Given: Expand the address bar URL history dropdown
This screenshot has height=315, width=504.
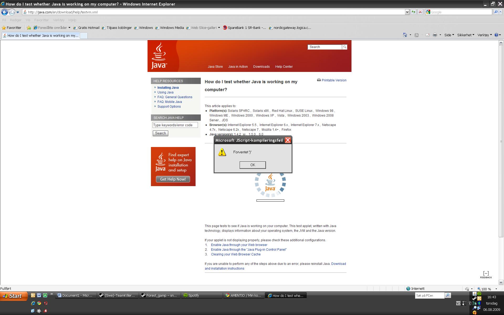Looking at the screenshot, I should coord(407,12).
